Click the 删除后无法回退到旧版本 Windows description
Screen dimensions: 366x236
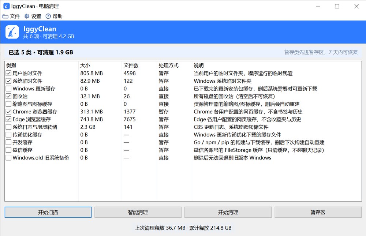click(x=232, y=158)
